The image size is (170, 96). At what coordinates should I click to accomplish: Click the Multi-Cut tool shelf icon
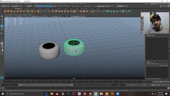pos(97,11)
